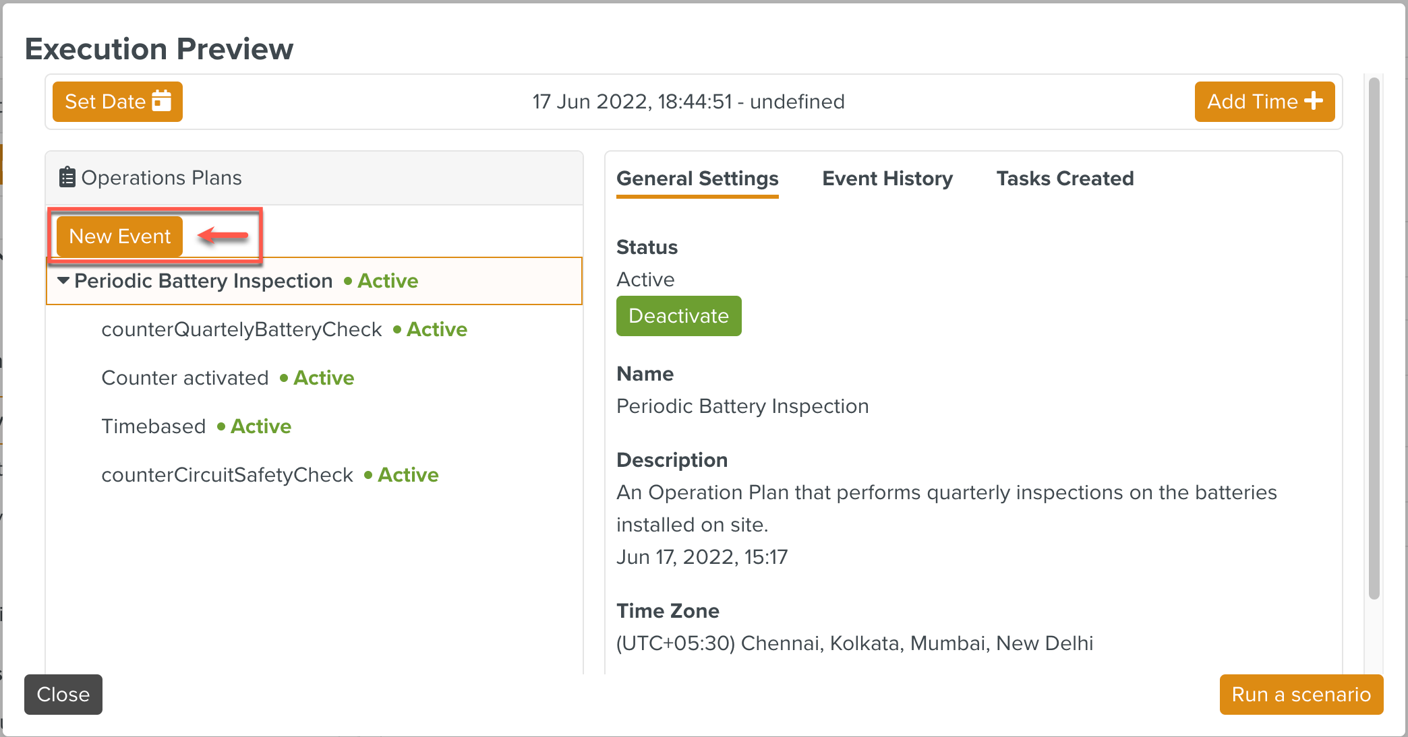Viewport: 1408px width, 737px height.
Task: Go to General Settings tab
Action: (697, 179)
